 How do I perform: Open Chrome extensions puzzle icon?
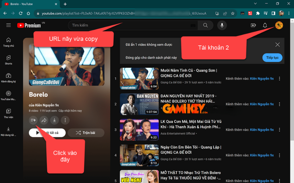(x=258, y=14)
